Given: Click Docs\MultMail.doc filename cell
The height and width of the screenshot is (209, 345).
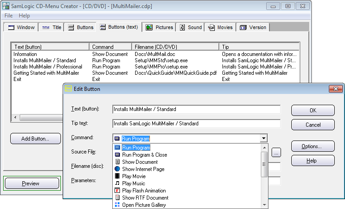Looking at the screenshot, I should tap(155, 54).
